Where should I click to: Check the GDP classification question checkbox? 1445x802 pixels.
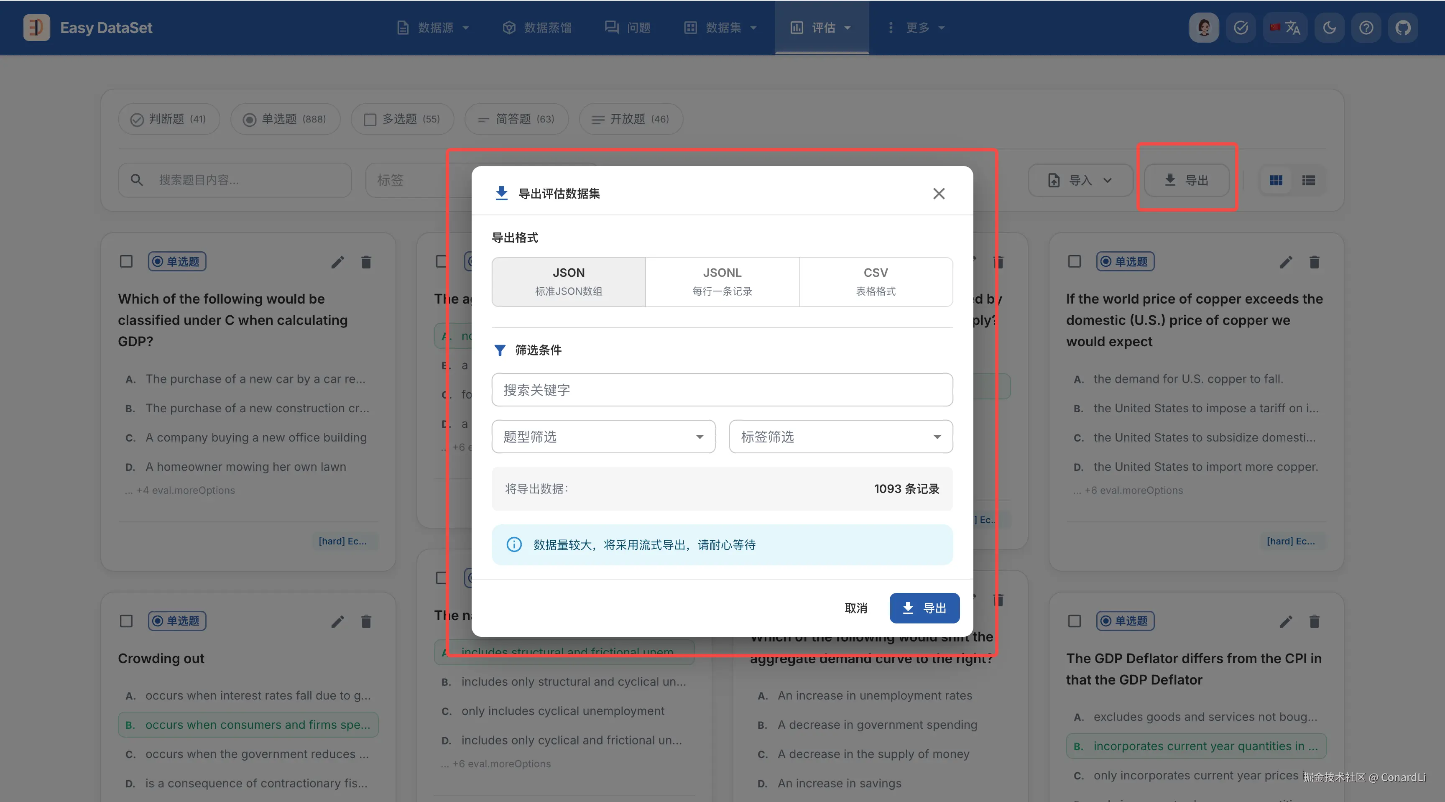point(126,261)
